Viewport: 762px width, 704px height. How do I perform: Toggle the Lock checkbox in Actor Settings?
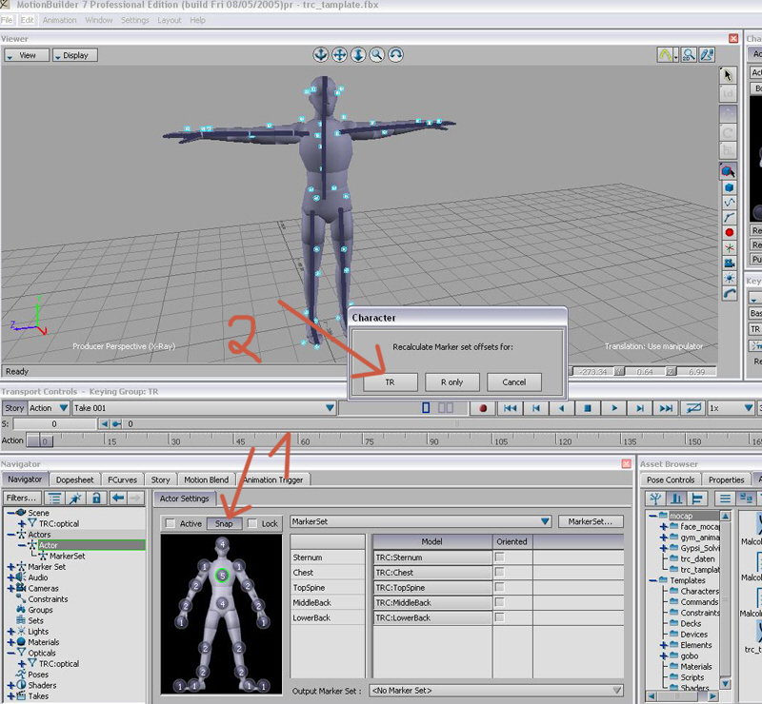point(252,523)
